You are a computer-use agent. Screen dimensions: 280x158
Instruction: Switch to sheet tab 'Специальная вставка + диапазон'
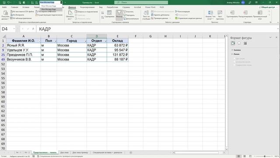(x=107, y=152)
